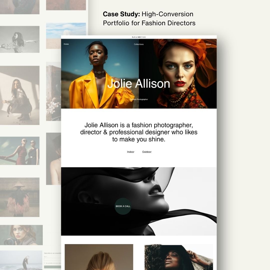Click the Jolie Allison hero title
The height and width of the screenshot is (270, 270).
139,84
